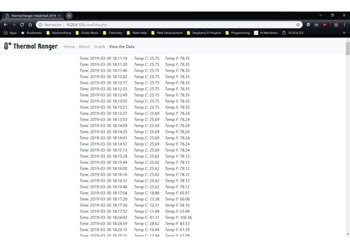Go to the Home nav link
This screenshot has height=248, width=350.
(x=69, y=47)
